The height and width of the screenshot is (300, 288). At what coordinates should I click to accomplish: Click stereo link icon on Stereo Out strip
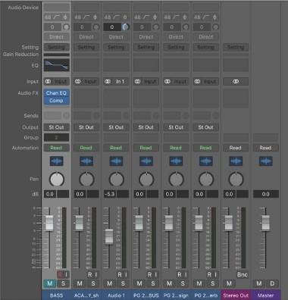(236, 82)
